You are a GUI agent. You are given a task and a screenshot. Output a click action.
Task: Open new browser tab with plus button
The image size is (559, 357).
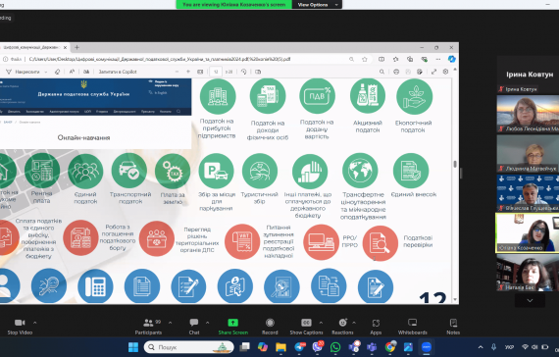[76, 47]
